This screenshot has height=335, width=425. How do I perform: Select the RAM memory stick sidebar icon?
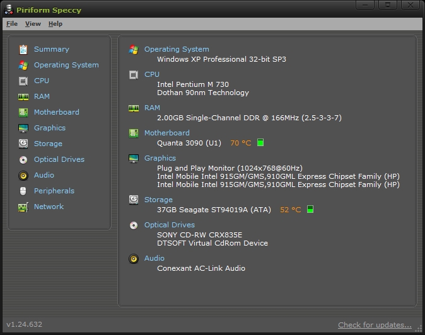click(23, 96)
